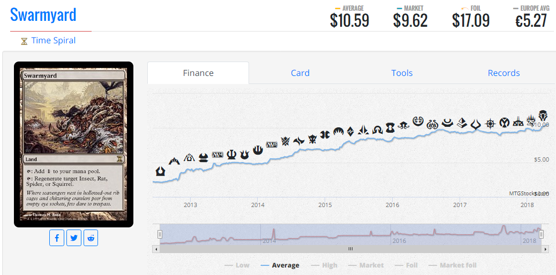Viewport: 556px width, 275px height.
Task: Click the navigator horizontal scrollbar thumb
Action: (350, 249)
